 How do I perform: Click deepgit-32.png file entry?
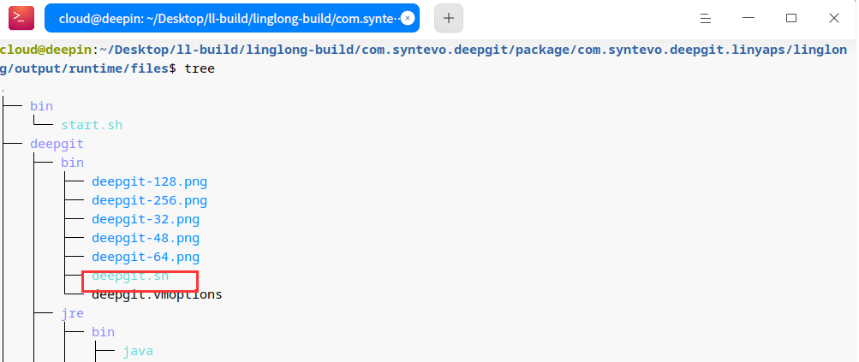146,220
